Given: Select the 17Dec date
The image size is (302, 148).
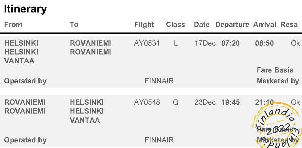Looking at the screenshot, I should click(x=205, y=43).
